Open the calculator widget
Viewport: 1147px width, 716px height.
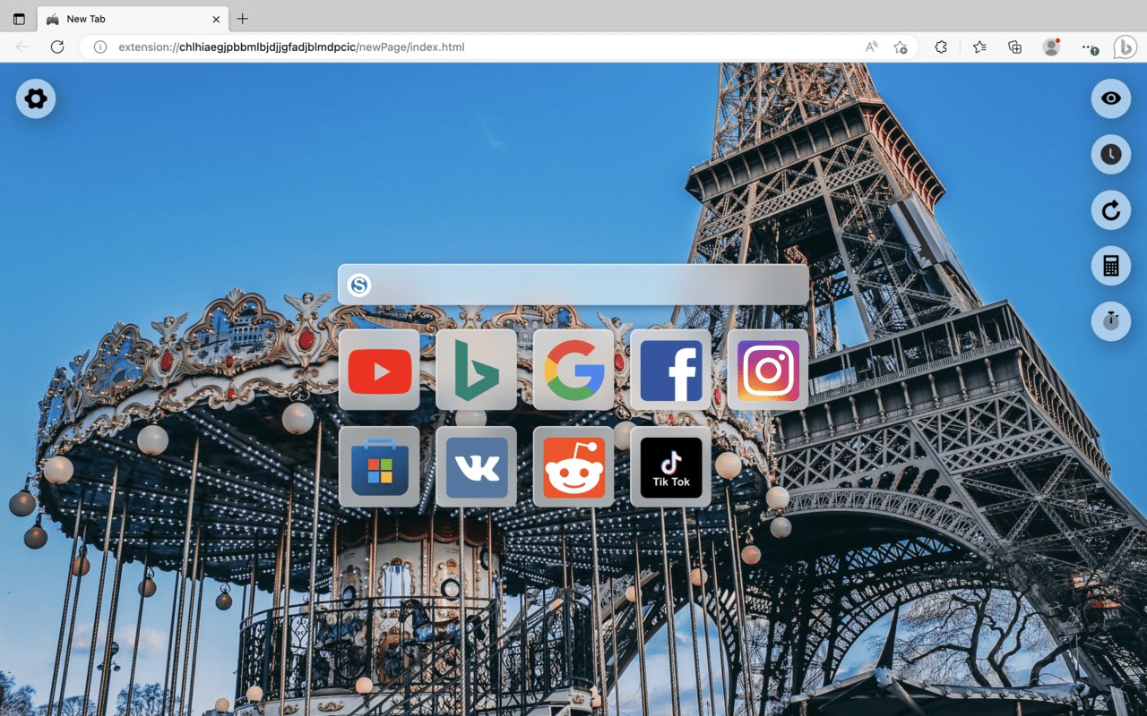pos(1111,266)
